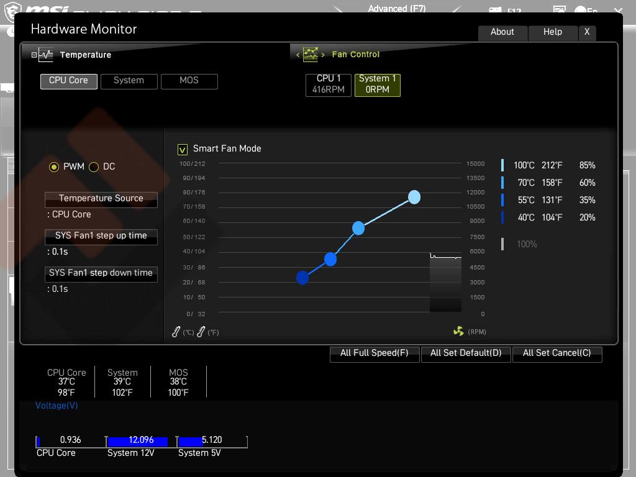Image resolution: width=636 pixels, height=477 pixels.
Task: Select the DC radio button
Action: 94,167
